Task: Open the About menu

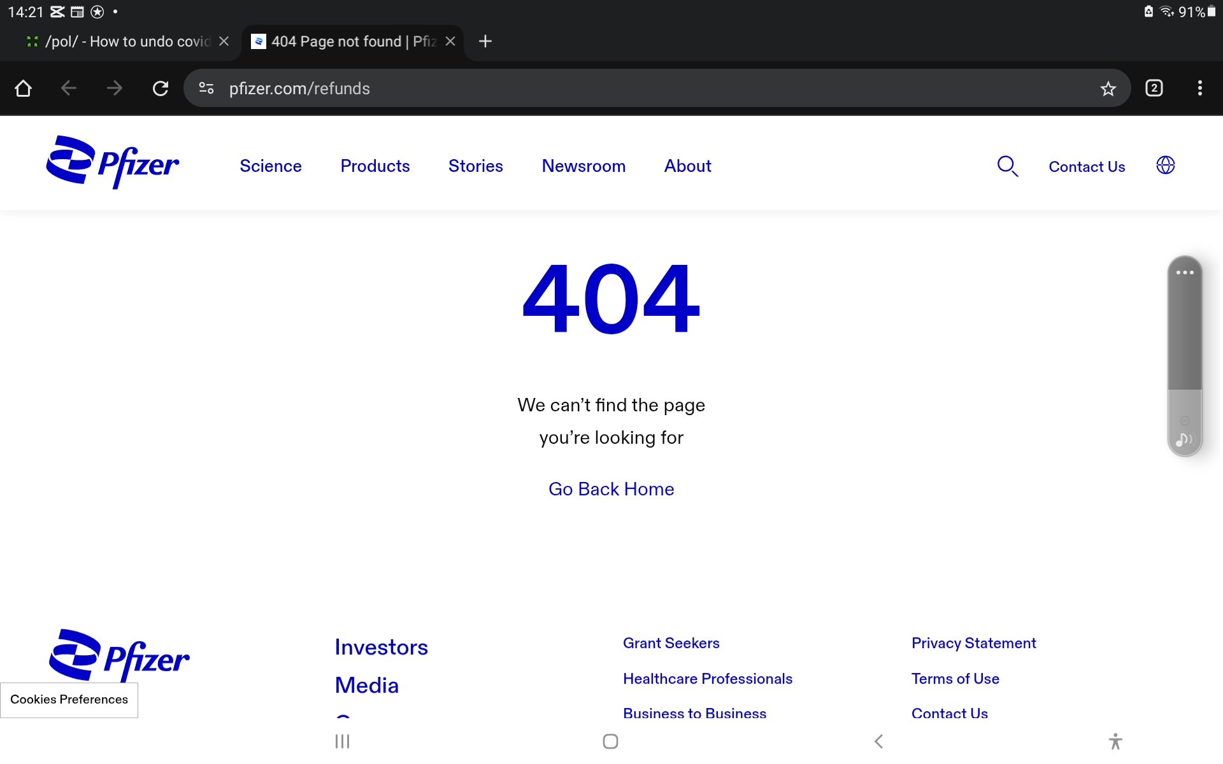Action: (x=688, y=166)
